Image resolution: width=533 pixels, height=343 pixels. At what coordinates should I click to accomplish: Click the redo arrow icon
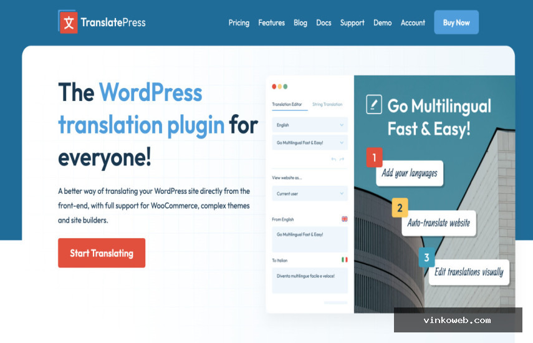342,159
